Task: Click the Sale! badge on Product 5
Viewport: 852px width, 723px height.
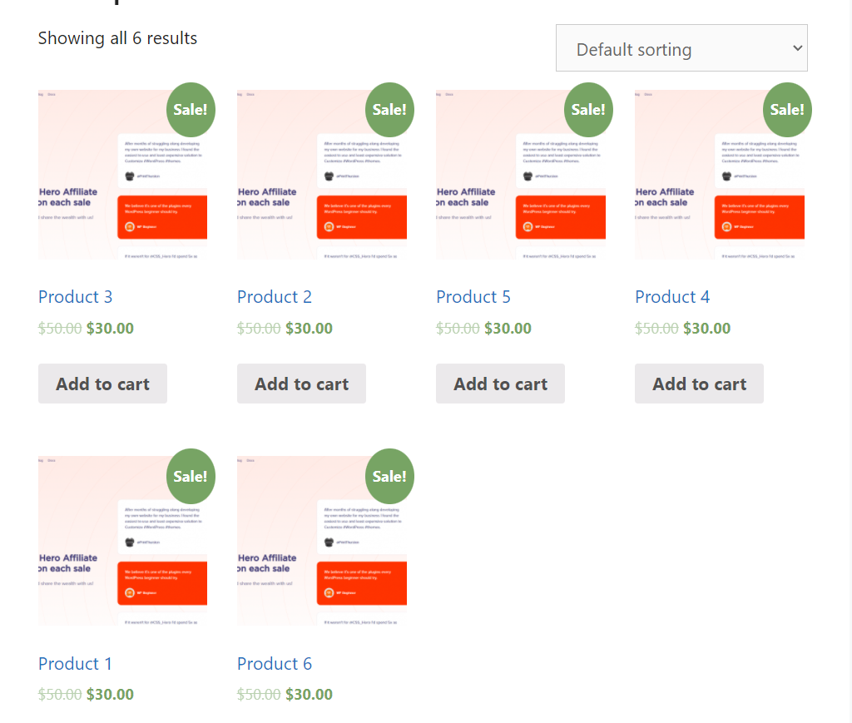Action: pyautogui.click(x=588, y=110)
